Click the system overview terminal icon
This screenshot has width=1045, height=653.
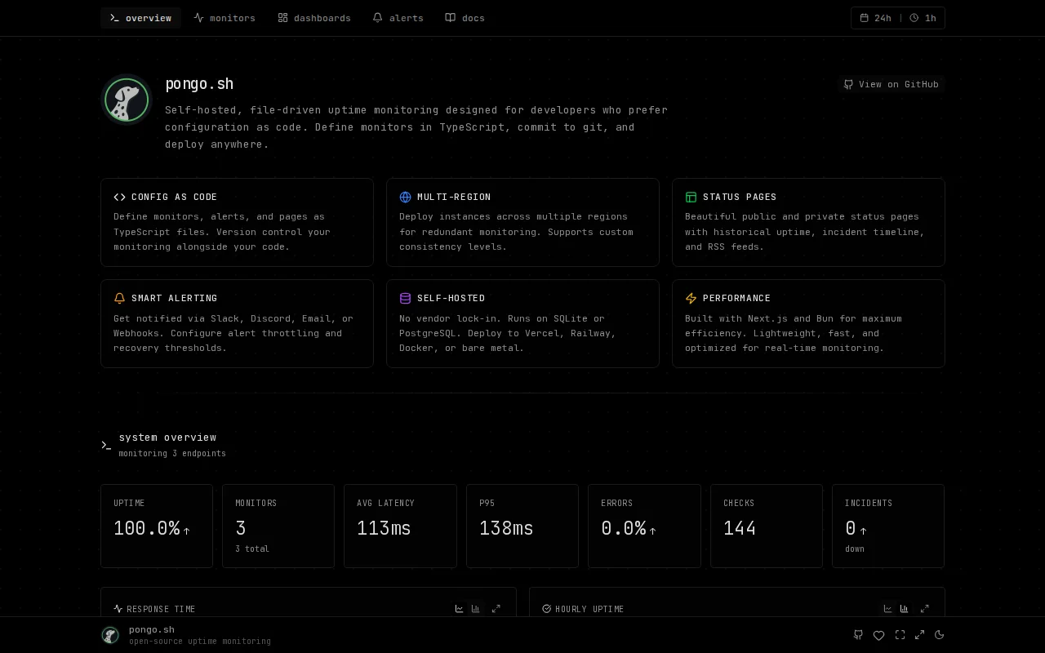[106, 445]
